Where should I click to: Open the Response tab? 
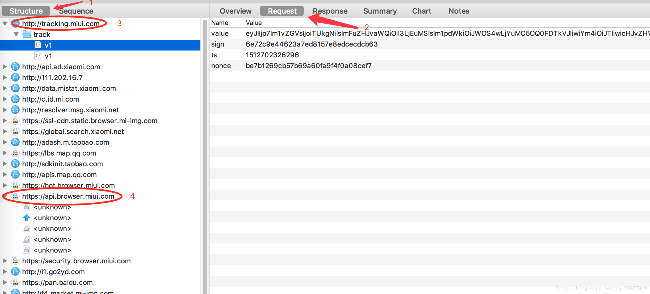coord(330,11)
